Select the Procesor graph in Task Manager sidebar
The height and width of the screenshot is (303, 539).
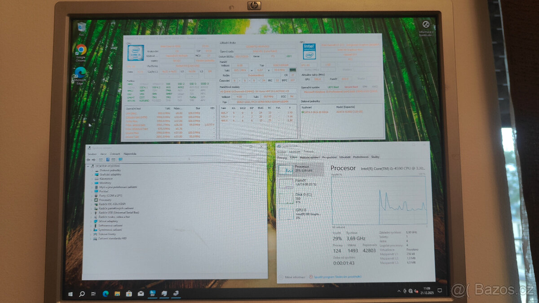286,170
